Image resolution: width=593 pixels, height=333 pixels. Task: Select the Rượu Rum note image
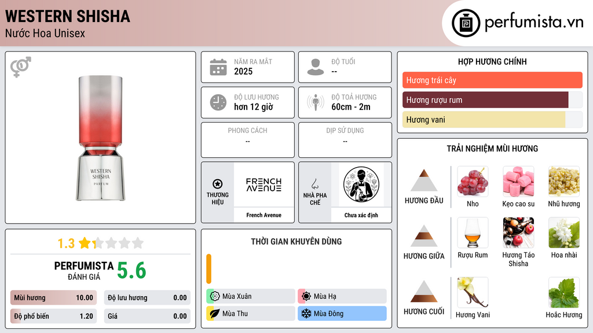click(x=473, y=232)
